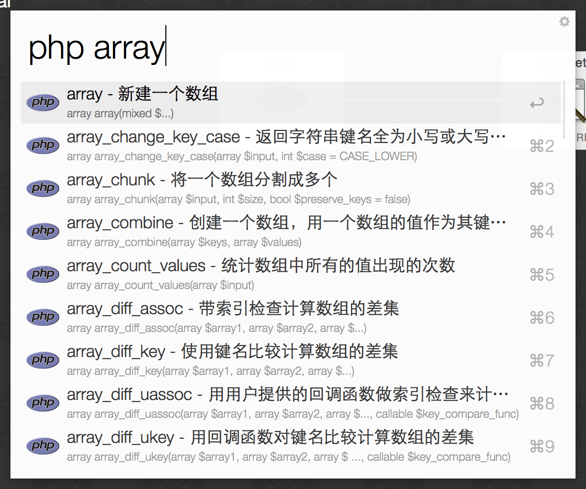Click the return arrow on the first result
Image resolution: width=586 pixels, height=489 pixels.
(x=537, y=103)
